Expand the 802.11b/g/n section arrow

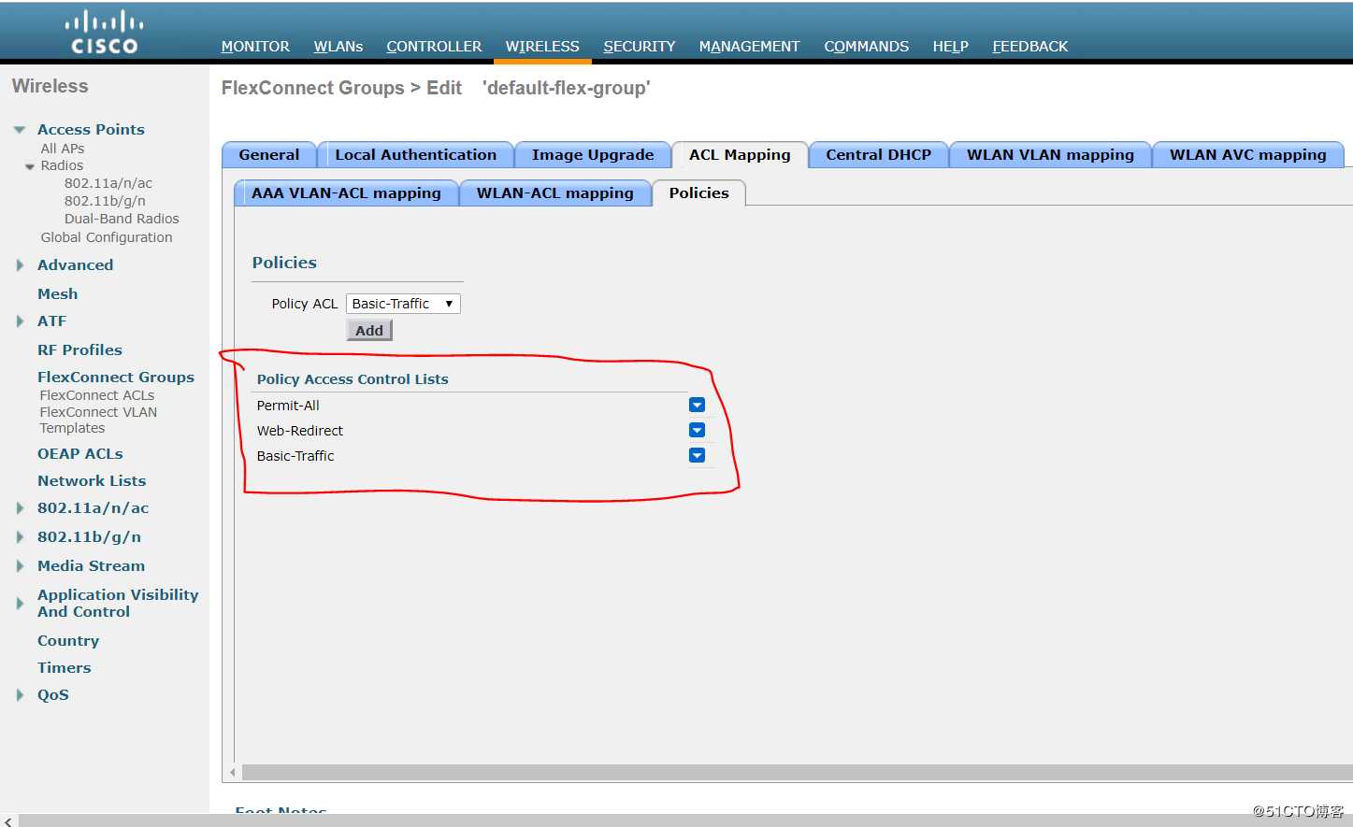(x=20, y=537)
